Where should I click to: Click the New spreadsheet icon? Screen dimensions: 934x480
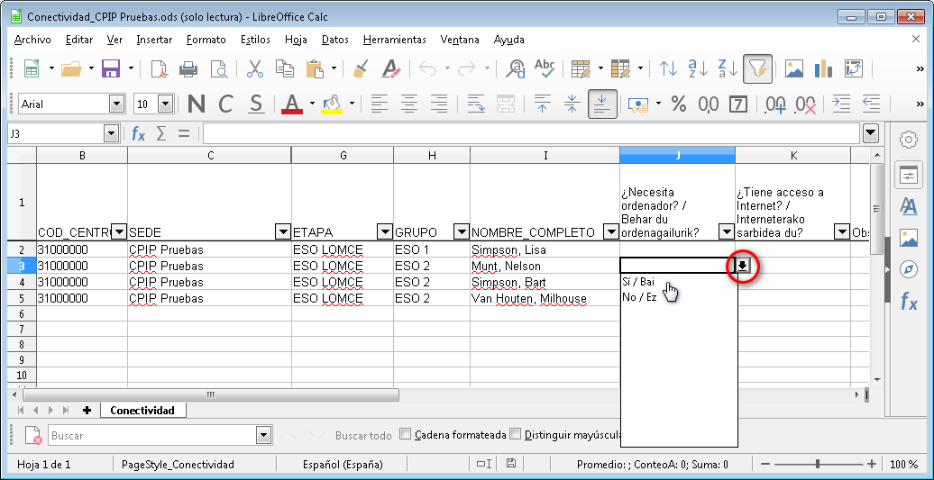coord(31,69)
